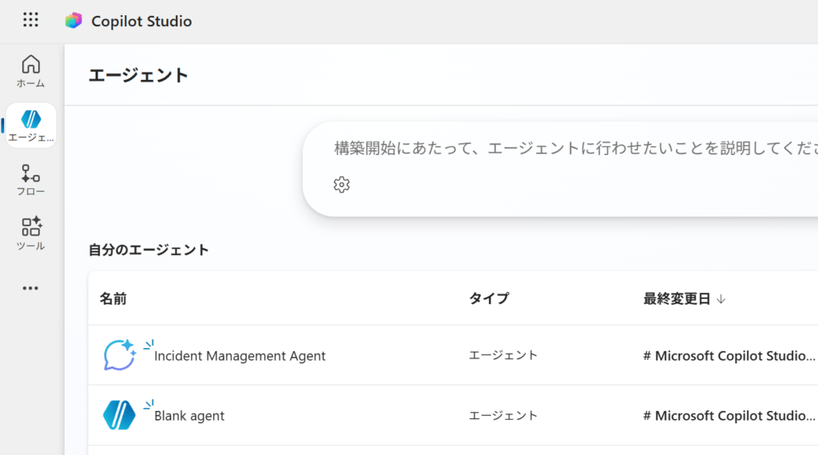Open the app launcher waffle grid
This screenshot has height=455, width=818.
point(30,21)
